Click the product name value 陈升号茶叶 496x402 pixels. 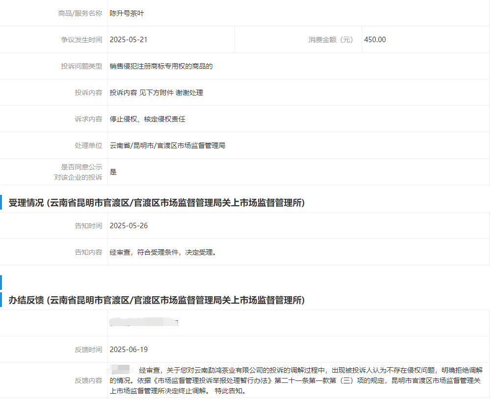(127, 13)
